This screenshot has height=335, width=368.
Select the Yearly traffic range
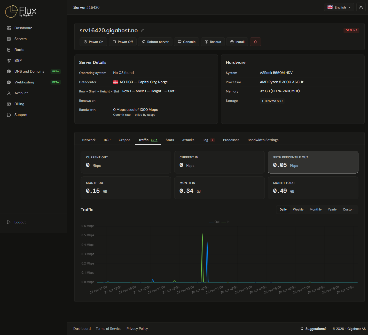click(x=332, y=209)
